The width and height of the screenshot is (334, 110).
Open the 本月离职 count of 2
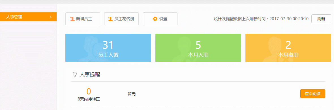(288, 45)
